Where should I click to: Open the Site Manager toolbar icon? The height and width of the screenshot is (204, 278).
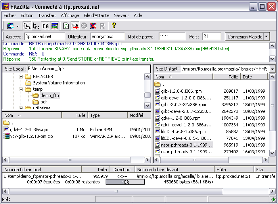pyautogui.click(x=10, y=26)
